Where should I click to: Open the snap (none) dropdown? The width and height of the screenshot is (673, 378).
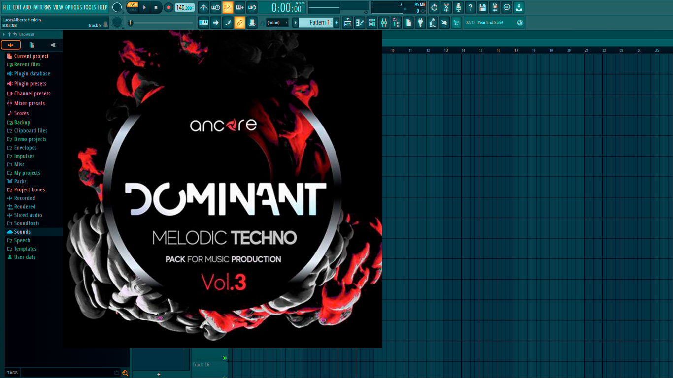277,23
